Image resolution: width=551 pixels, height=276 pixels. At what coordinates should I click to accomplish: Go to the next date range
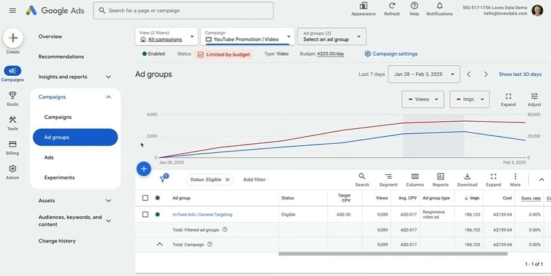tap(485, 75)
